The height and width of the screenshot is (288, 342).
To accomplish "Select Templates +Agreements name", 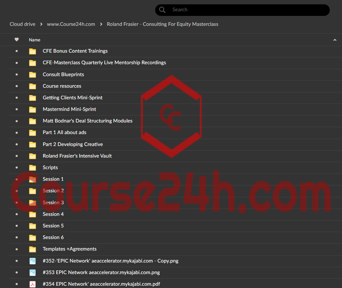I will coord(69,249).
